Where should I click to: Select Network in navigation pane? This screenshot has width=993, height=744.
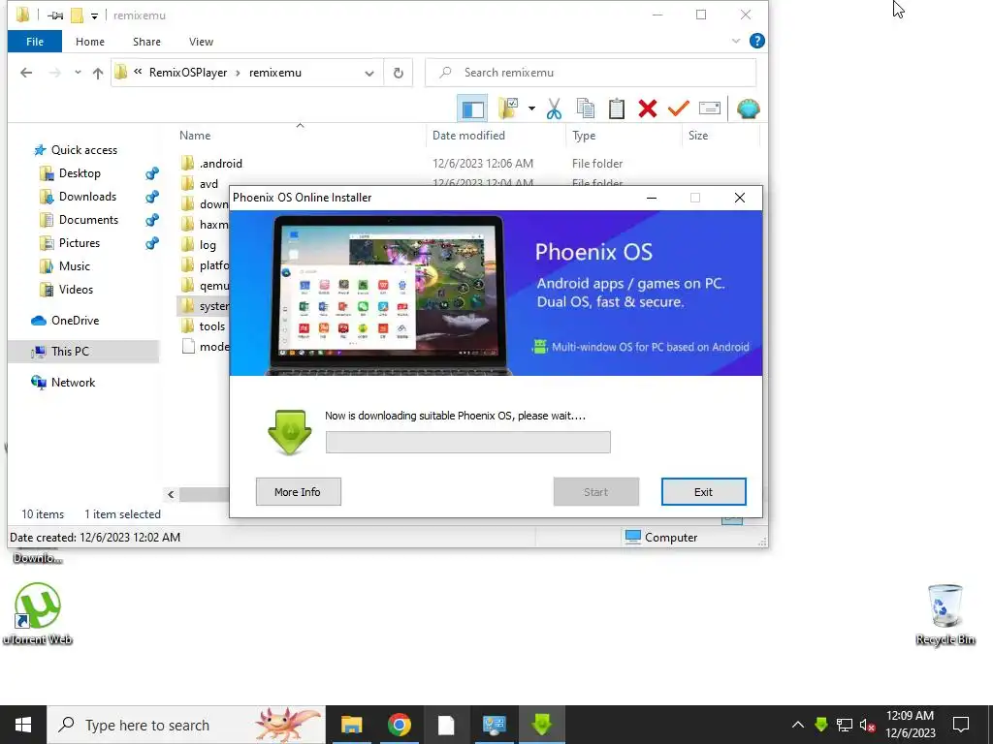point(73,383)
